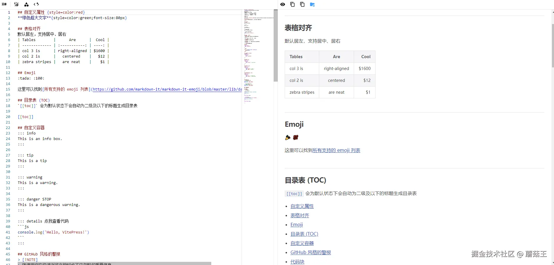Click editor line '::: warning'
The image size is (554, 265).
(x=30, y=177)
